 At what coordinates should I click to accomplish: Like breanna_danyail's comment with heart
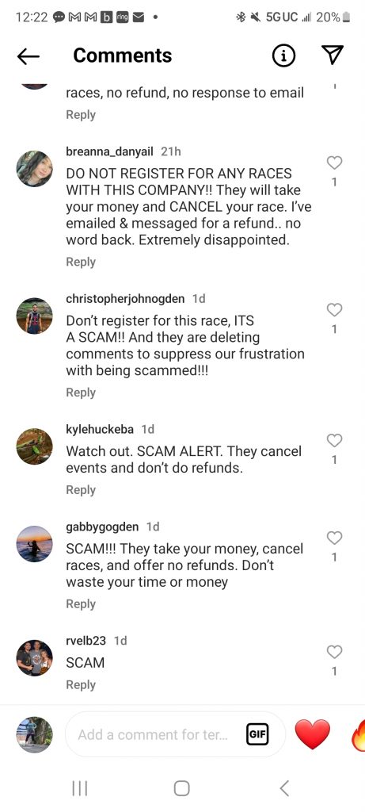334,163
